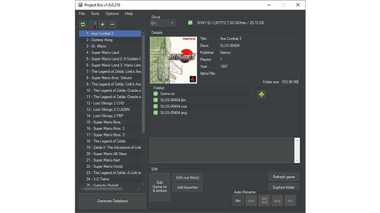
Task: Click the check icon beside SLUS-00404.png
Action: point(156,113)
